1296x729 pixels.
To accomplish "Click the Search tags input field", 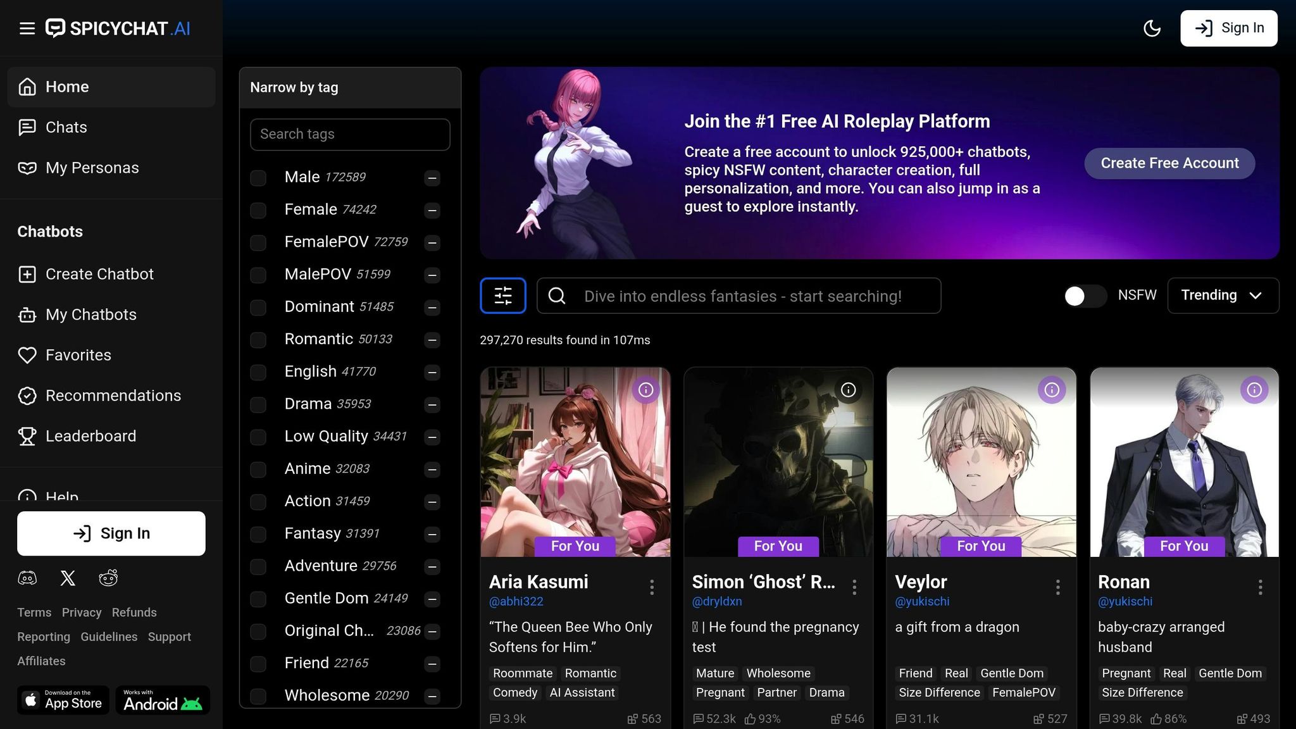I will coord(350,134).
